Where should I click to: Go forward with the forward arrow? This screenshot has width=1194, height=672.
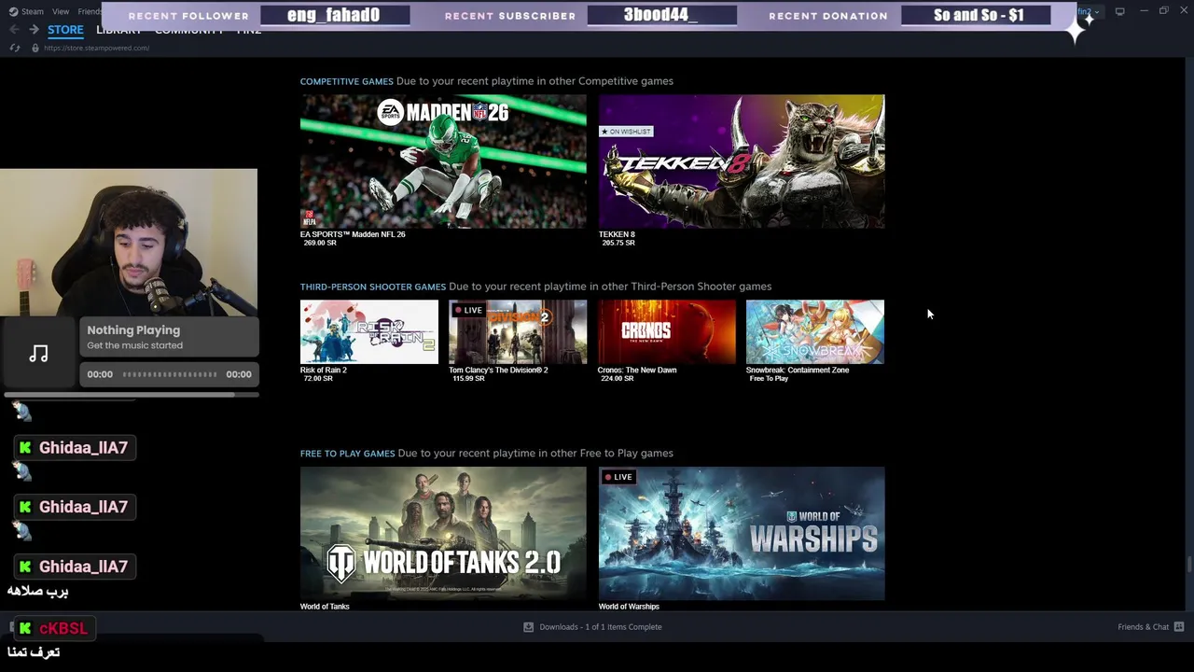click(x=34, y=30)
